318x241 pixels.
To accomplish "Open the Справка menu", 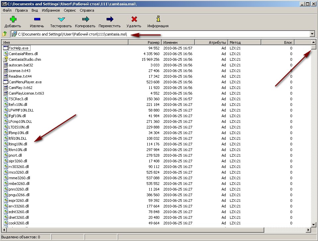I will click(87, 10).
